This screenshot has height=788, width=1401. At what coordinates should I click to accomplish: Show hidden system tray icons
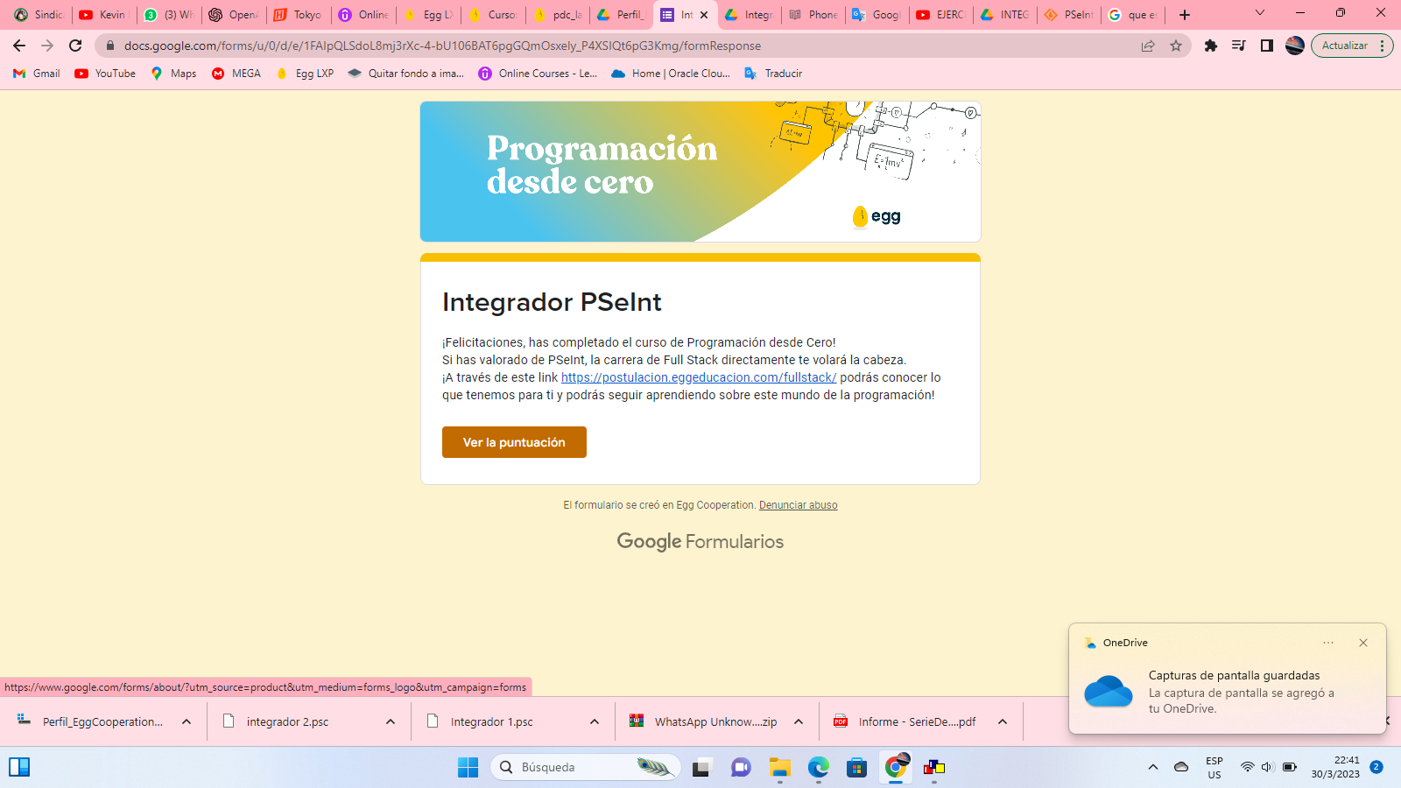pos(1153,767)
